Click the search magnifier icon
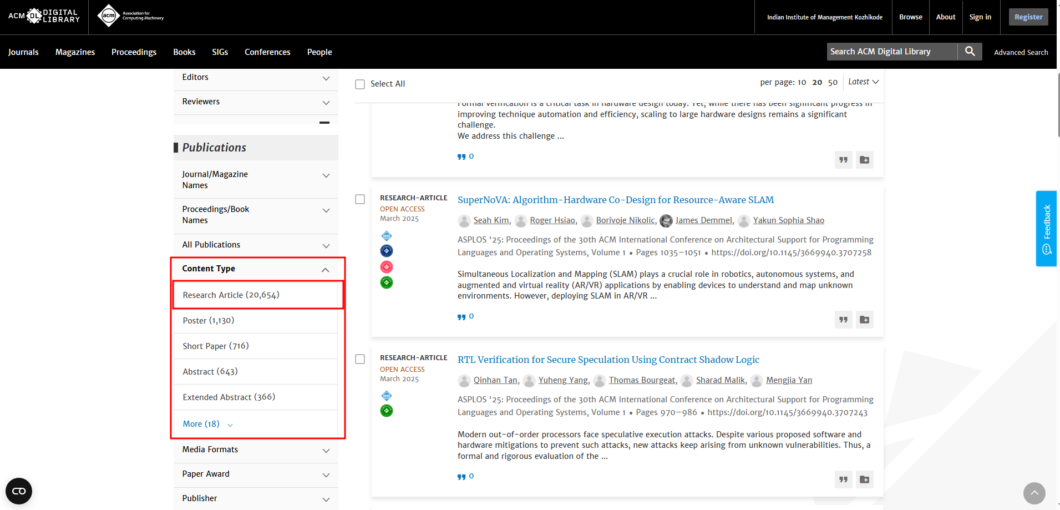The image size is (1060, 510). (970, 52)
